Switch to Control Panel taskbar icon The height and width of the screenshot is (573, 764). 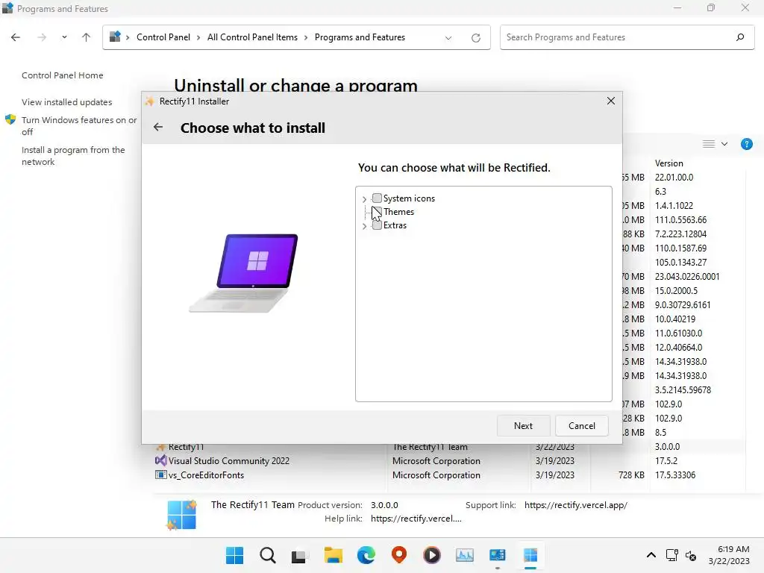[497, 555]
